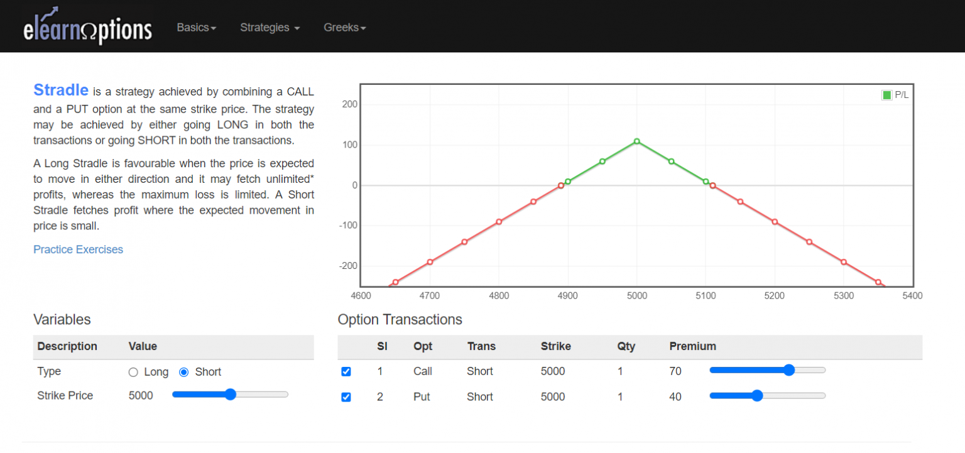Open the Basics dropdown menu
Viewport: 965px width, 453px height.
(x=196, y=28)
